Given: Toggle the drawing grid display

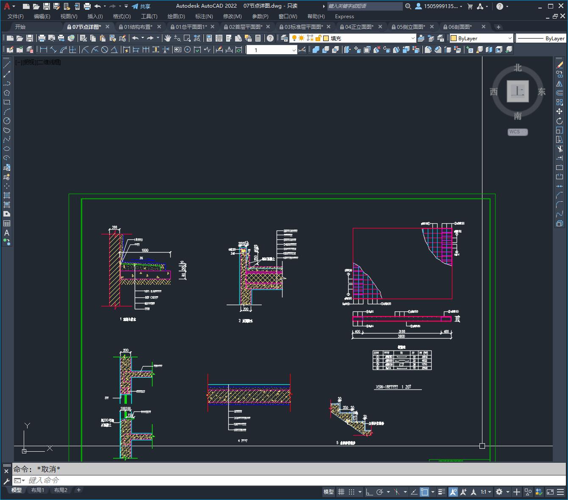Looking at the screenshot, I should pyautogui.click(x=341, y=492).
